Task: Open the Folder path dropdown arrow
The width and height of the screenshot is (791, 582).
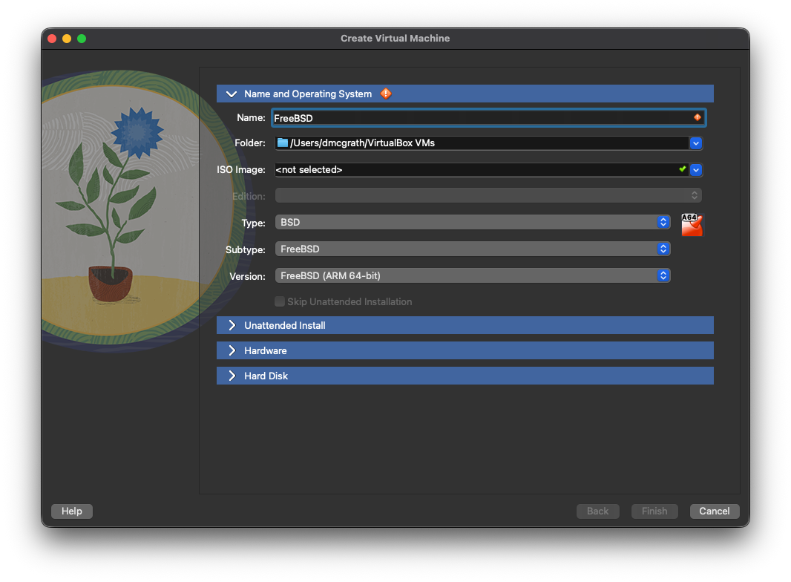Action: pyautogui.click(x=696, y=143)
